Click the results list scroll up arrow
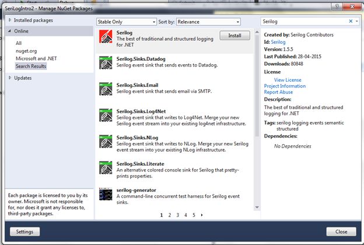This screenshot has height=245, width=364. pos(257,32)
